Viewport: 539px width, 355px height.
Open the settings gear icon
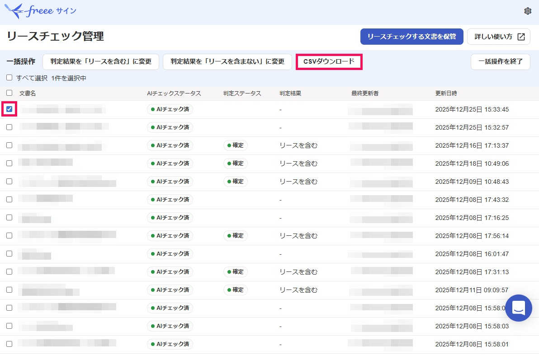(528, 11)
